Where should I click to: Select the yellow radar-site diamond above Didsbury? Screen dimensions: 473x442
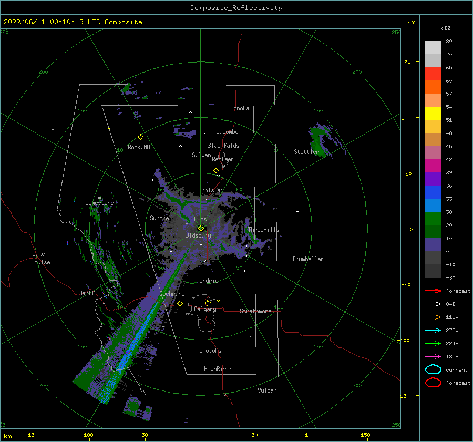point(201,229)
